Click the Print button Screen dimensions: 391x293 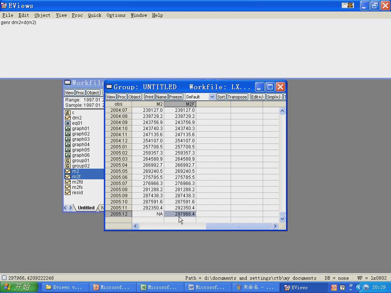click(149, 97)
